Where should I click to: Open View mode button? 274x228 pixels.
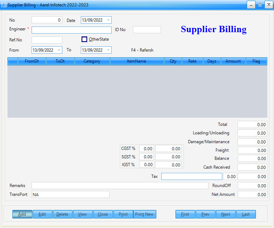click(x=83, y=214)
